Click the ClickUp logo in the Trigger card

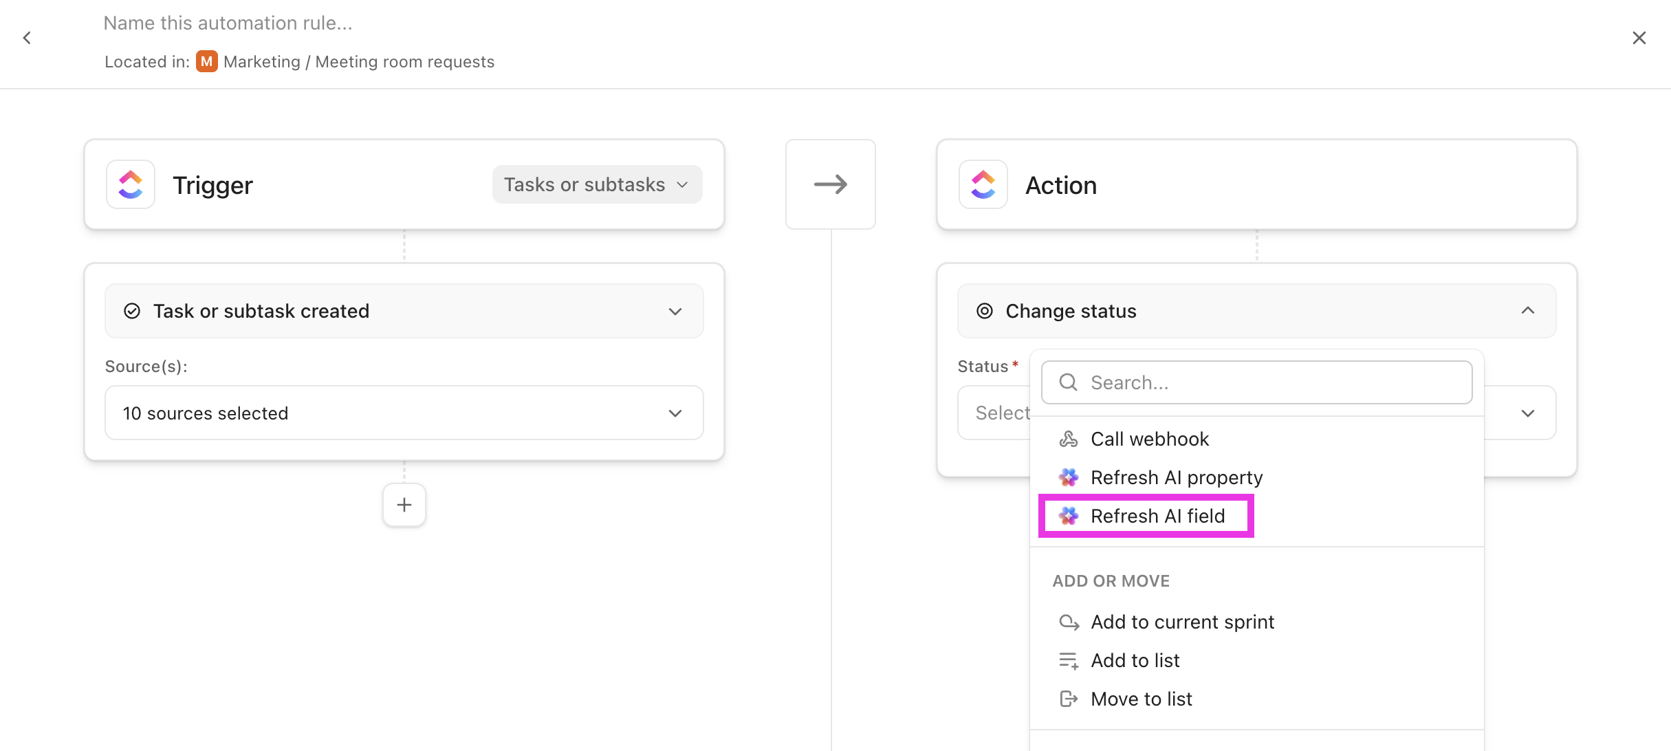131,184
